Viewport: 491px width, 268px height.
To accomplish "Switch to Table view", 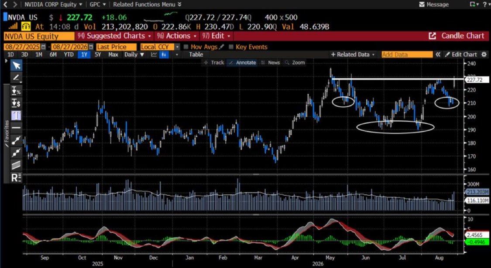I will click(x=196, y=55).
